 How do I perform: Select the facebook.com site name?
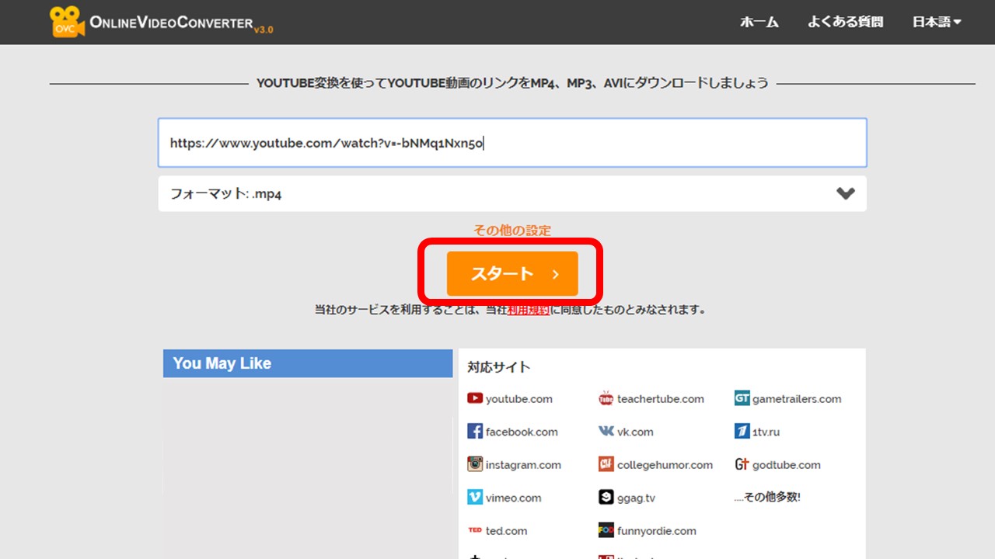tap(522, 432)
